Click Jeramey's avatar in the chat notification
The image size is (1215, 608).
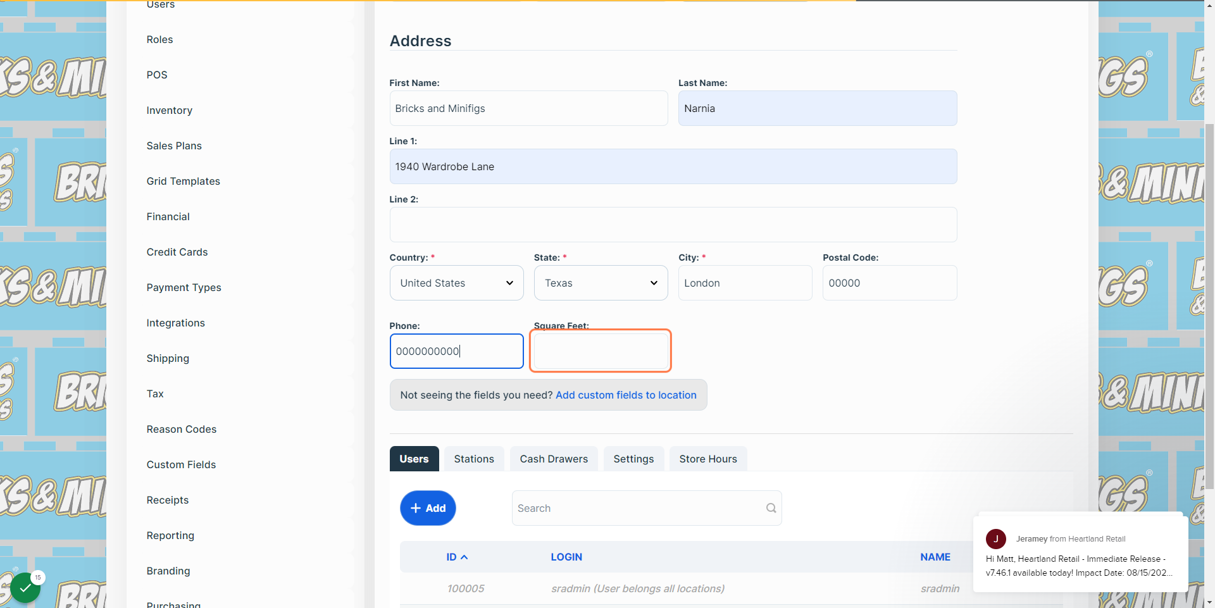tap(995, 539)
